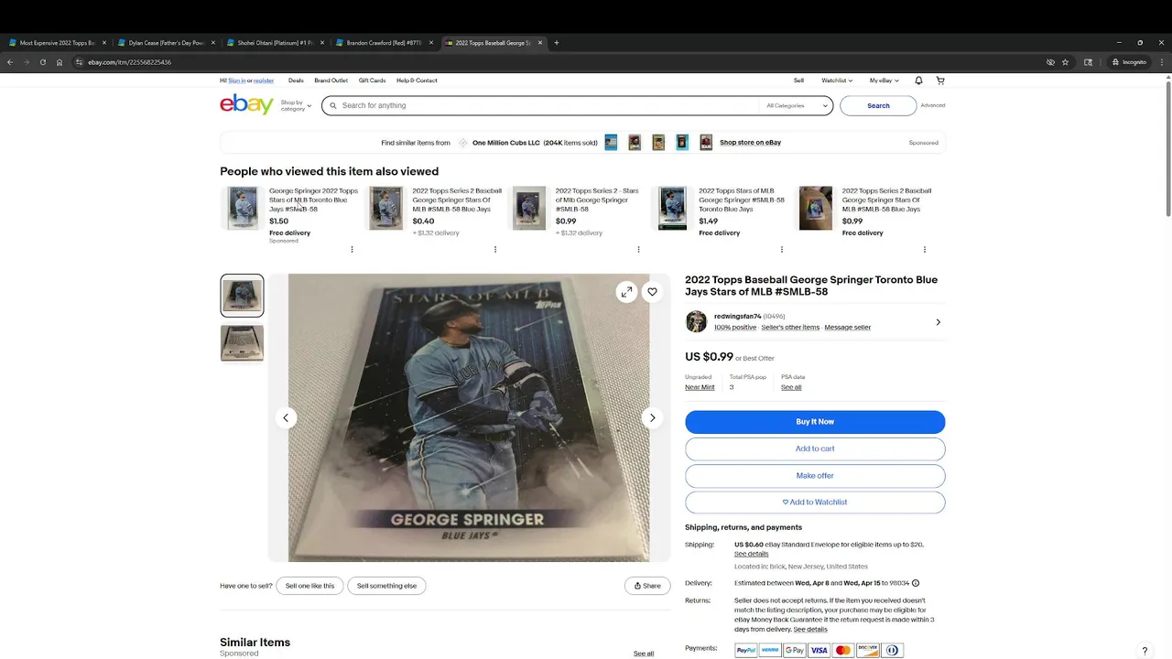
Task: Click Message seller link
Action: tap(848, 327)
